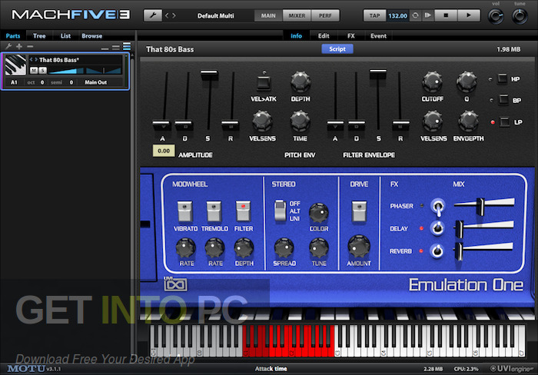This screenshot has width=538, height=375.
Task: Click the UVI logo on blue panel
Action: click(175, 284)
